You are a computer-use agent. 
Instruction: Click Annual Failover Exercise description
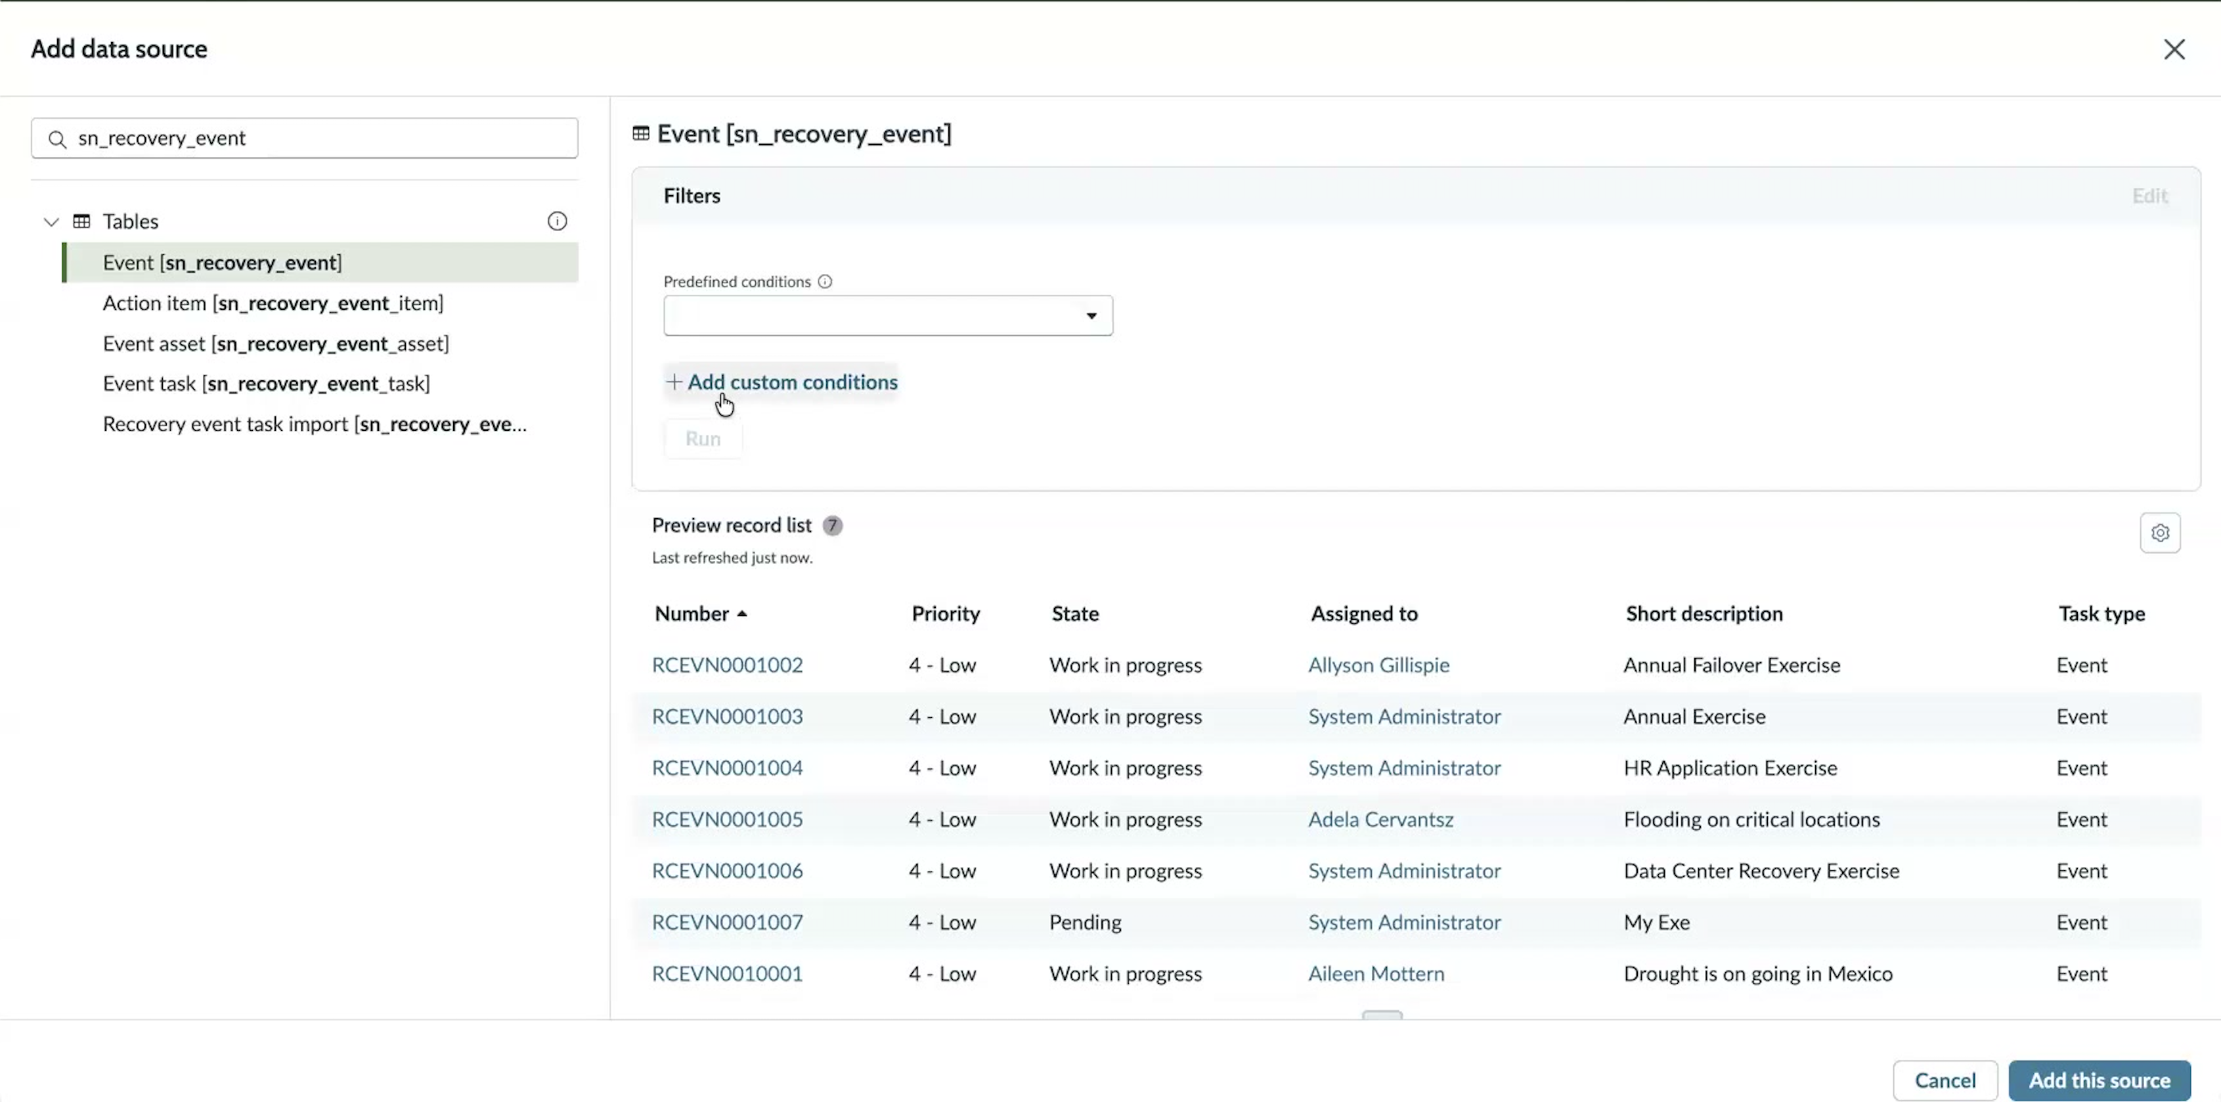1731,665
